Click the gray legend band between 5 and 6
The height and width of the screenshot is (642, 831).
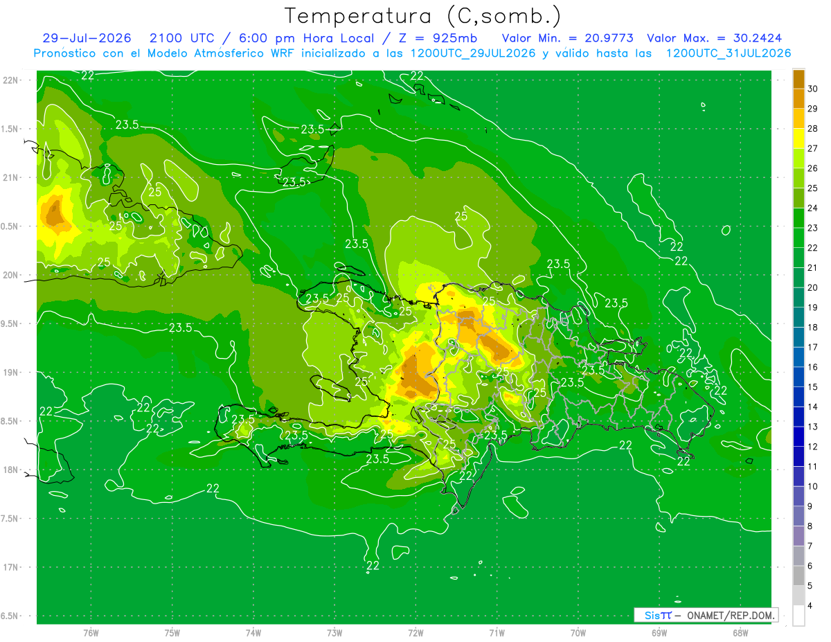point(798,576)
